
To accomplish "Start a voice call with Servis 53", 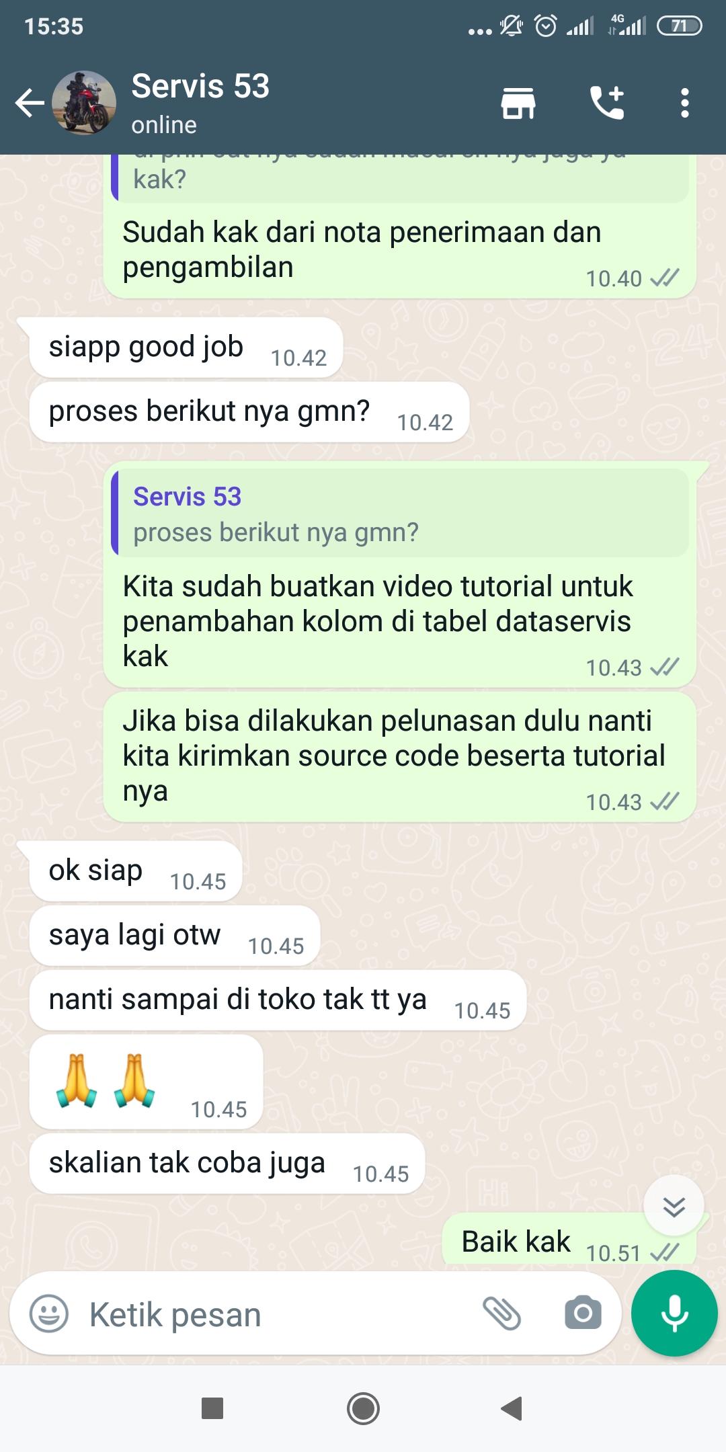I will (608, 103).
